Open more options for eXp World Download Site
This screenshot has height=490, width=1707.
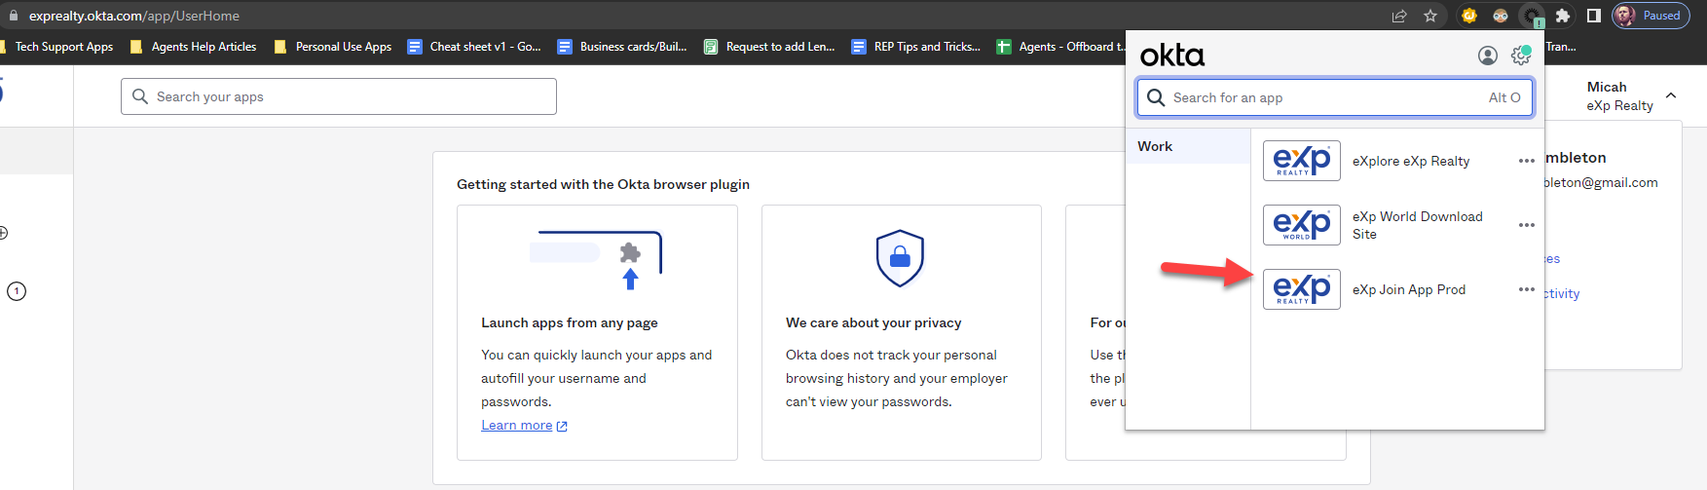pyautogui.click(x=1526, y=225)
